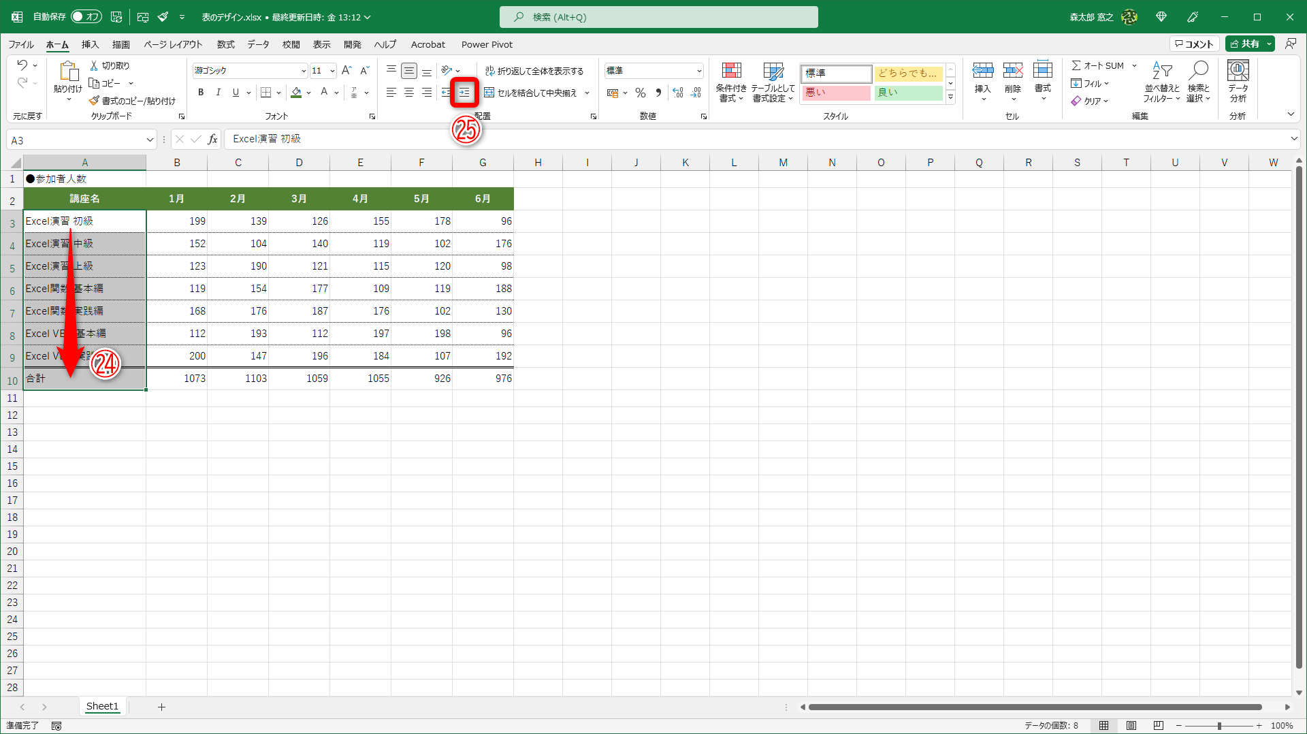Open the font name dropdown (游ゴシック)
Viewport: 1307px width, 734px height.
coord(304,71)
